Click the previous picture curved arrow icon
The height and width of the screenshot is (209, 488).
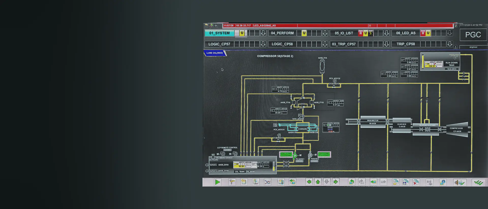coord(352,182)
